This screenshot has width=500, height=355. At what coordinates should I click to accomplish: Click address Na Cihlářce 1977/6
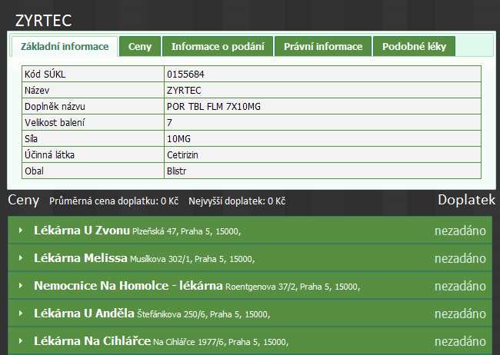coord(188,342)
